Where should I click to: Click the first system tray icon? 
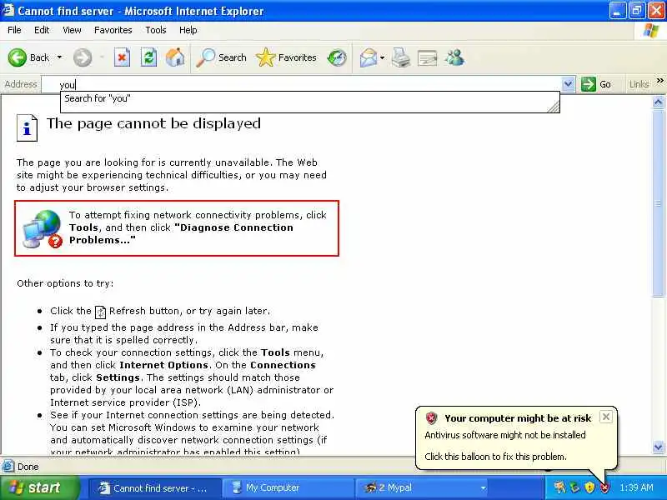coord(559,487)
